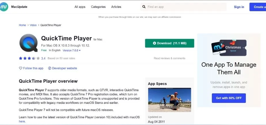
Task: Click the 'Free' price label
Action: pyautogui.click(x=44, y=50)
